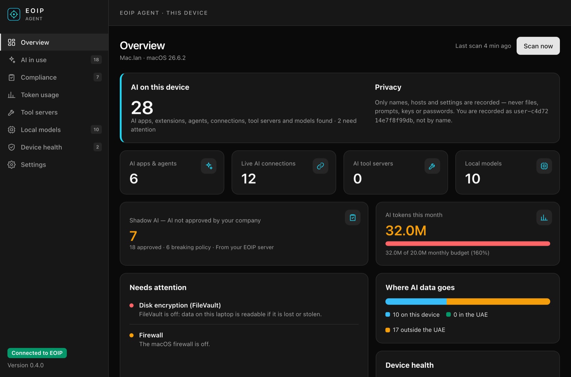The width and height of the screenshot is (571, 377).
Task: Go to AI in use section
Action: [54, 60]
